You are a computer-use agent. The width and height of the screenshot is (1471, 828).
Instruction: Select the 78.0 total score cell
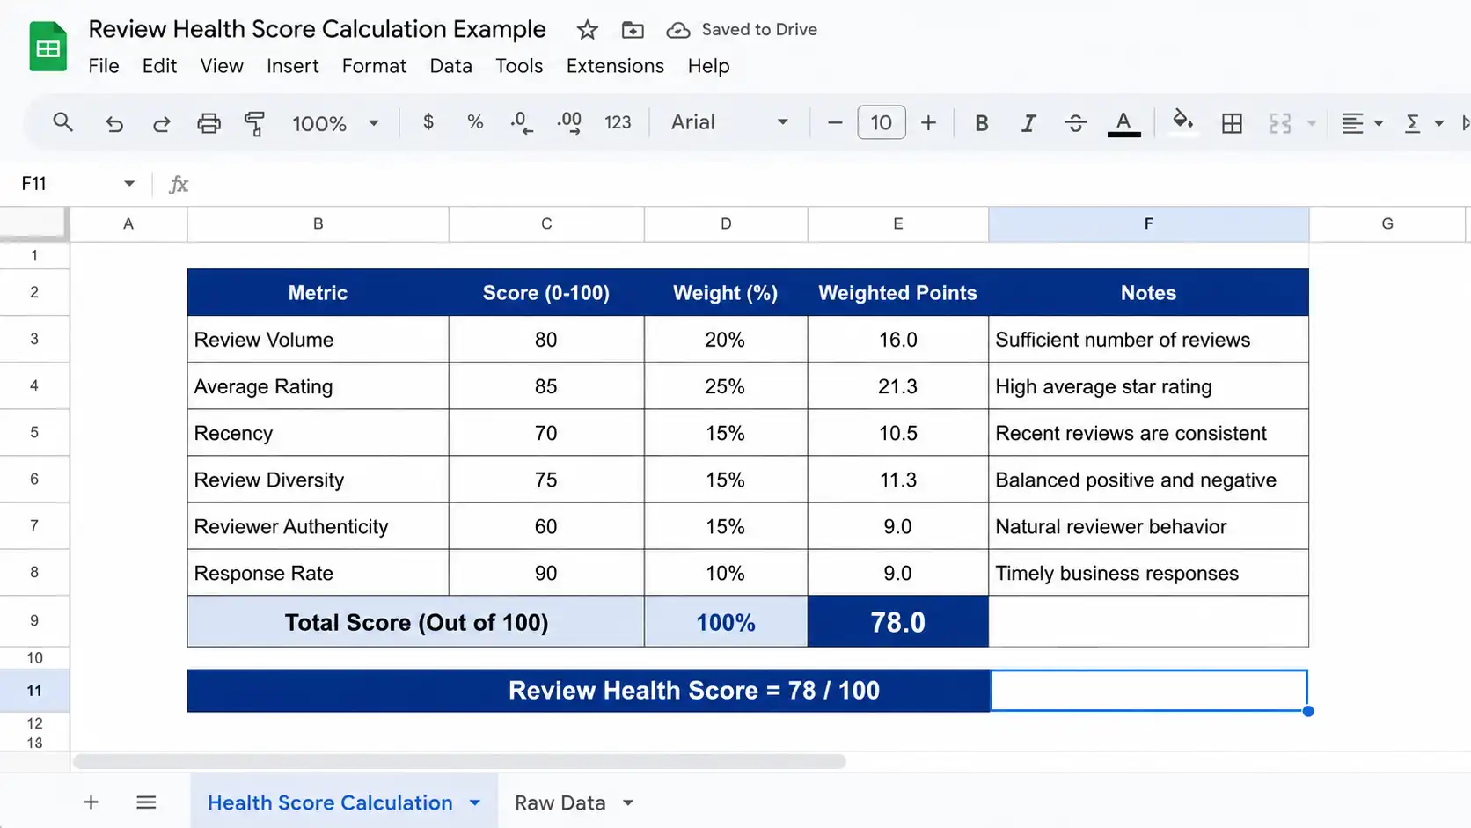pyautogui.click(x=897, y=621)
